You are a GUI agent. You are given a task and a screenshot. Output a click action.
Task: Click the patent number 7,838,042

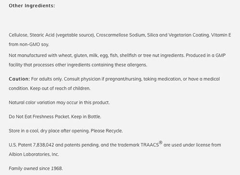point(44,145)
